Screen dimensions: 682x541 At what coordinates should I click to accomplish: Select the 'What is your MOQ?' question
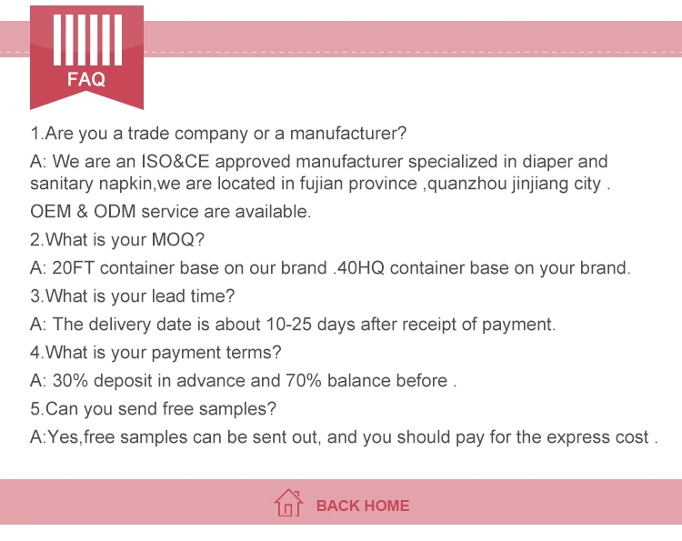pos(117,240)
